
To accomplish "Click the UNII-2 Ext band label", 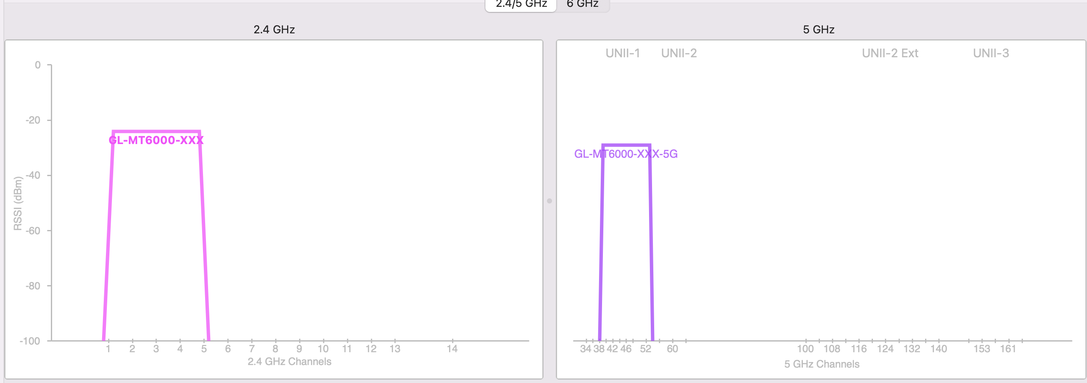I will pyautogui.click(x=890, y=53).
